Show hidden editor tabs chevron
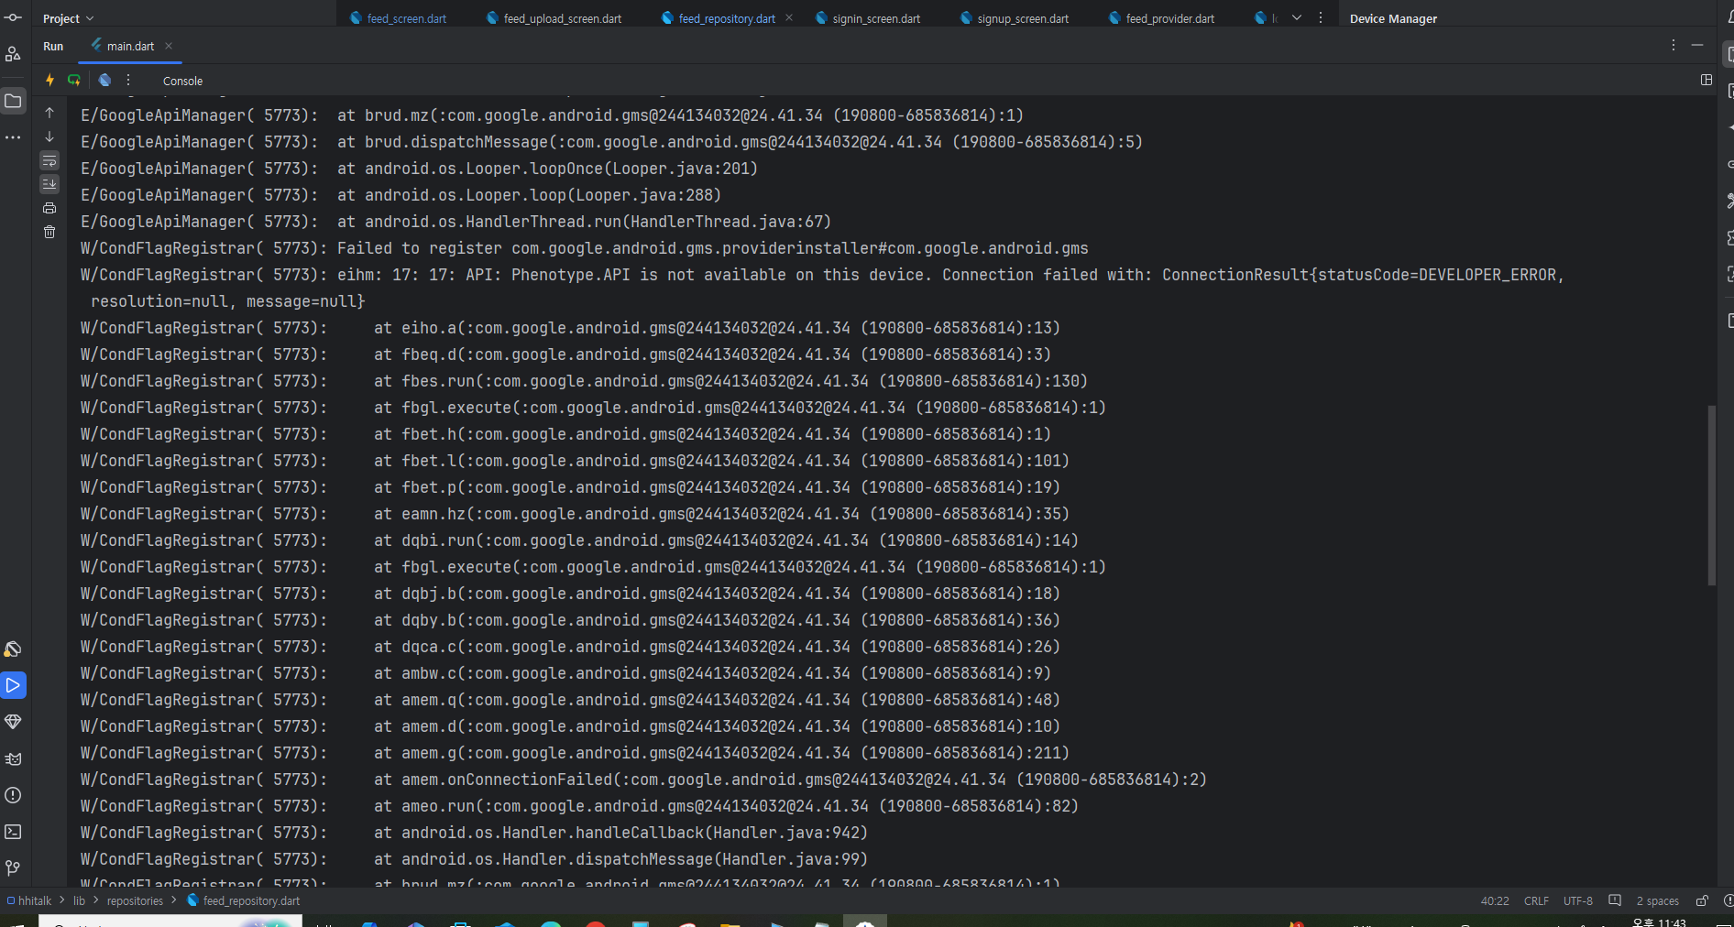 point(1297,17)
